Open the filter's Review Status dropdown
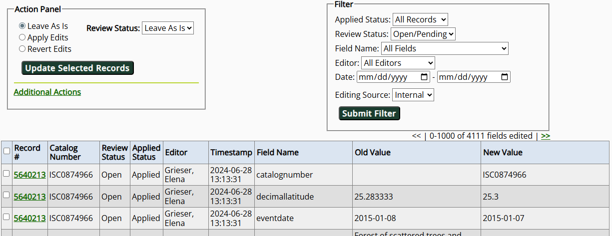Screen dimensions: 612x236 423,34
